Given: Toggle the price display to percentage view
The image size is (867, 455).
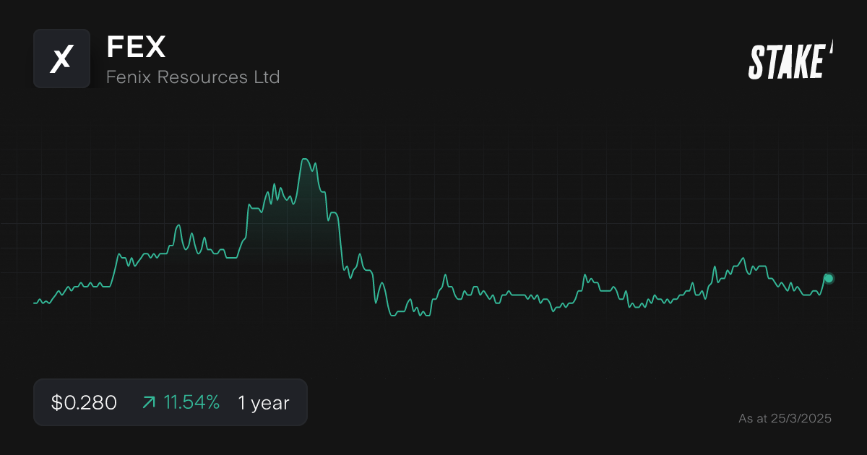Looking at the screenshot, I should (x=191, y=402).
